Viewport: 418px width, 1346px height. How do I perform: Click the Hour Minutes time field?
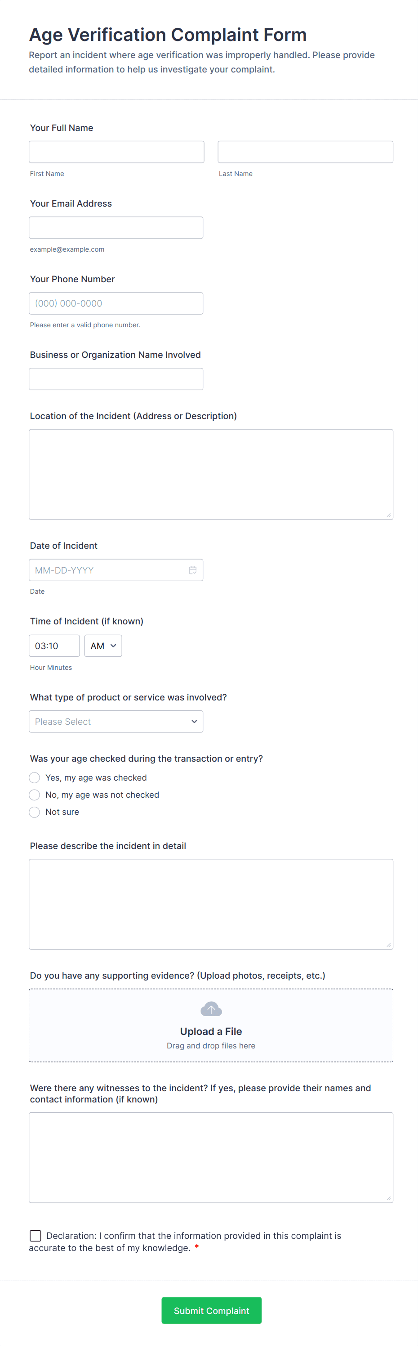54,646
